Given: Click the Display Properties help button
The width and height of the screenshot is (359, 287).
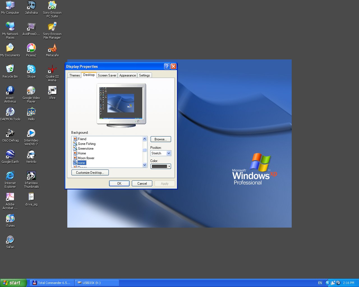Looking at the screenshot, I should click(167, 66).
